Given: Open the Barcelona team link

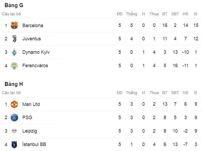Looking at the screenshot, I should (x=33, y=26).
